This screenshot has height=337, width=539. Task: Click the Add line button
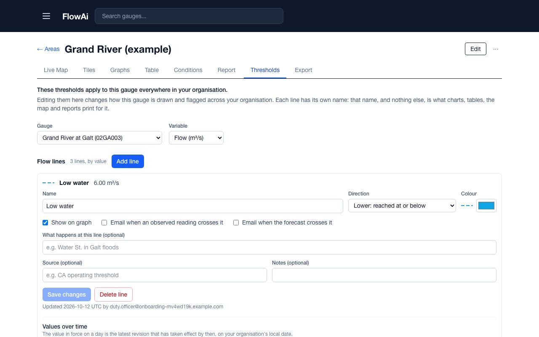(x=128, y=161)
